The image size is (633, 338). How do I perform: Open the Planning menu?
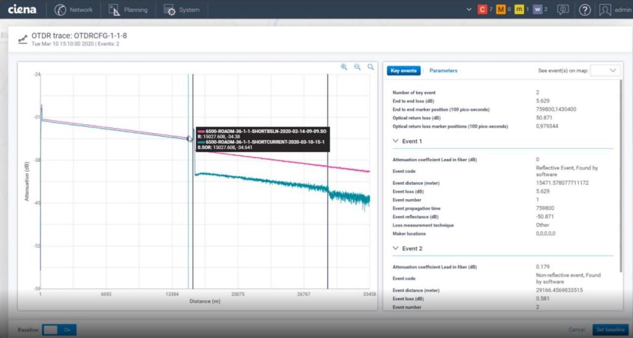point(128,10)
